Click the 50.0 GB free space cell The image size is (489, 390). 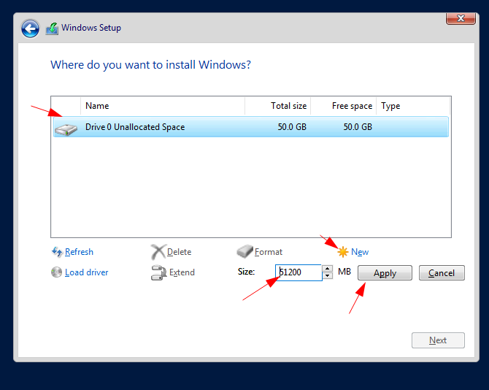[358, 127]
